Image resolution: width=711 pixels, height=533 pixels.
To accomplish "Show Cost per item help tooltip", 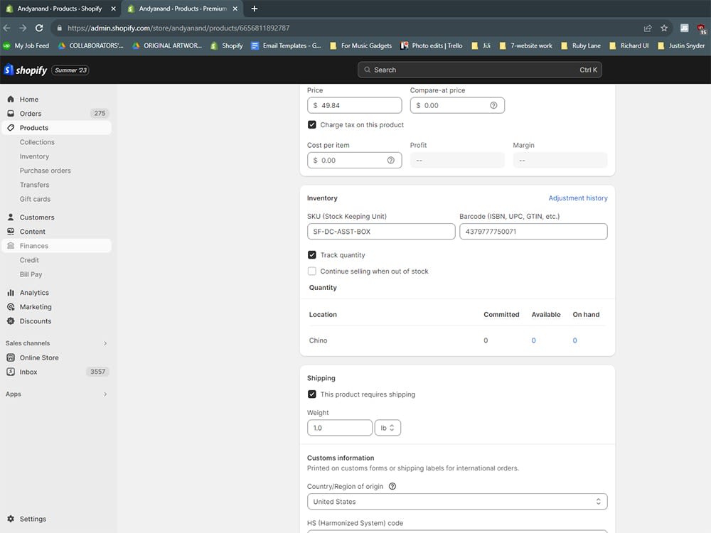I will 390,161.
